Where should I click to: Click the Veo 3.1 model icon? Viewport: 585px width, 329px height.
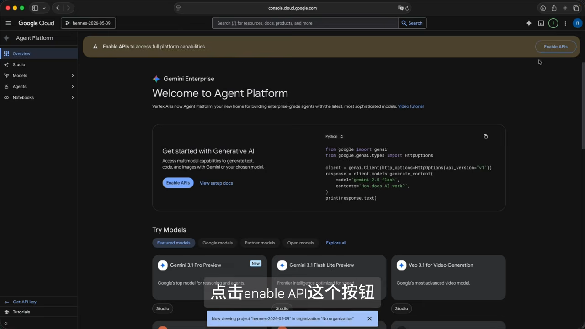coord(401,265)
